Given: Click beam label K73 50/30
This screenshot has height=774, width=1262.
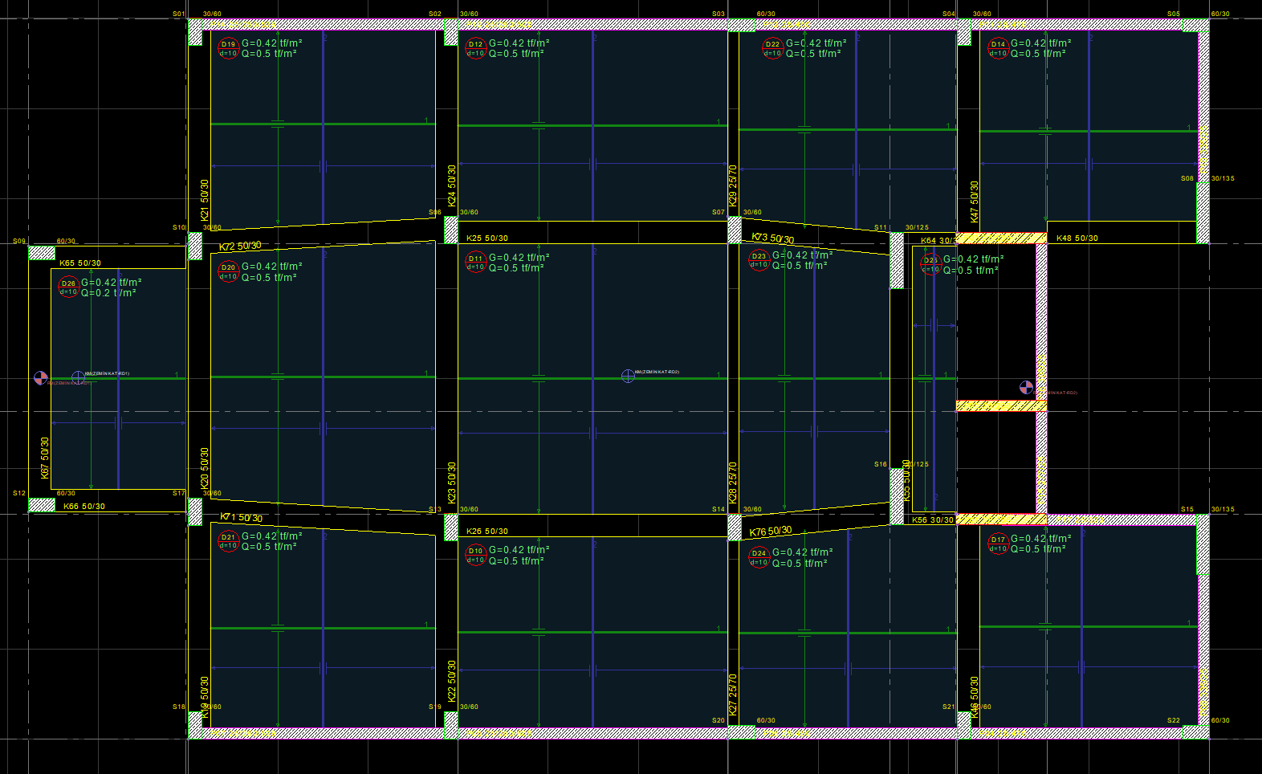Looking at the screenshot, I should (x=773, y=238).
